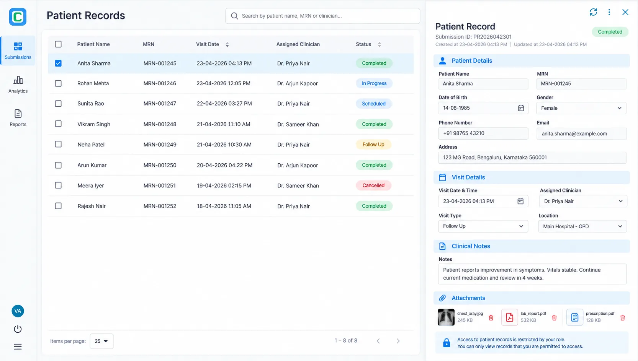Open the lab_report.pdf file icon
Screen dimensions: 638x361
click(510, 317)
